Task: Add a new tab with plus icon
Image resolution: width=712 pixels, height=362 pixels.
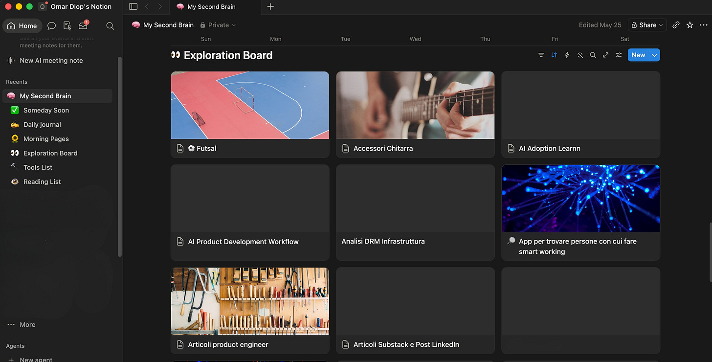Action: coord(270,7)
